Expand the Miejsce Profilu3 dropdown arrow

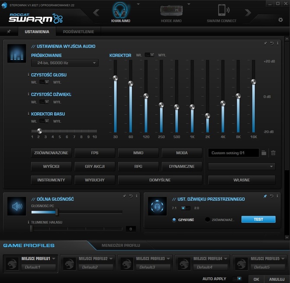click(168, 259)
